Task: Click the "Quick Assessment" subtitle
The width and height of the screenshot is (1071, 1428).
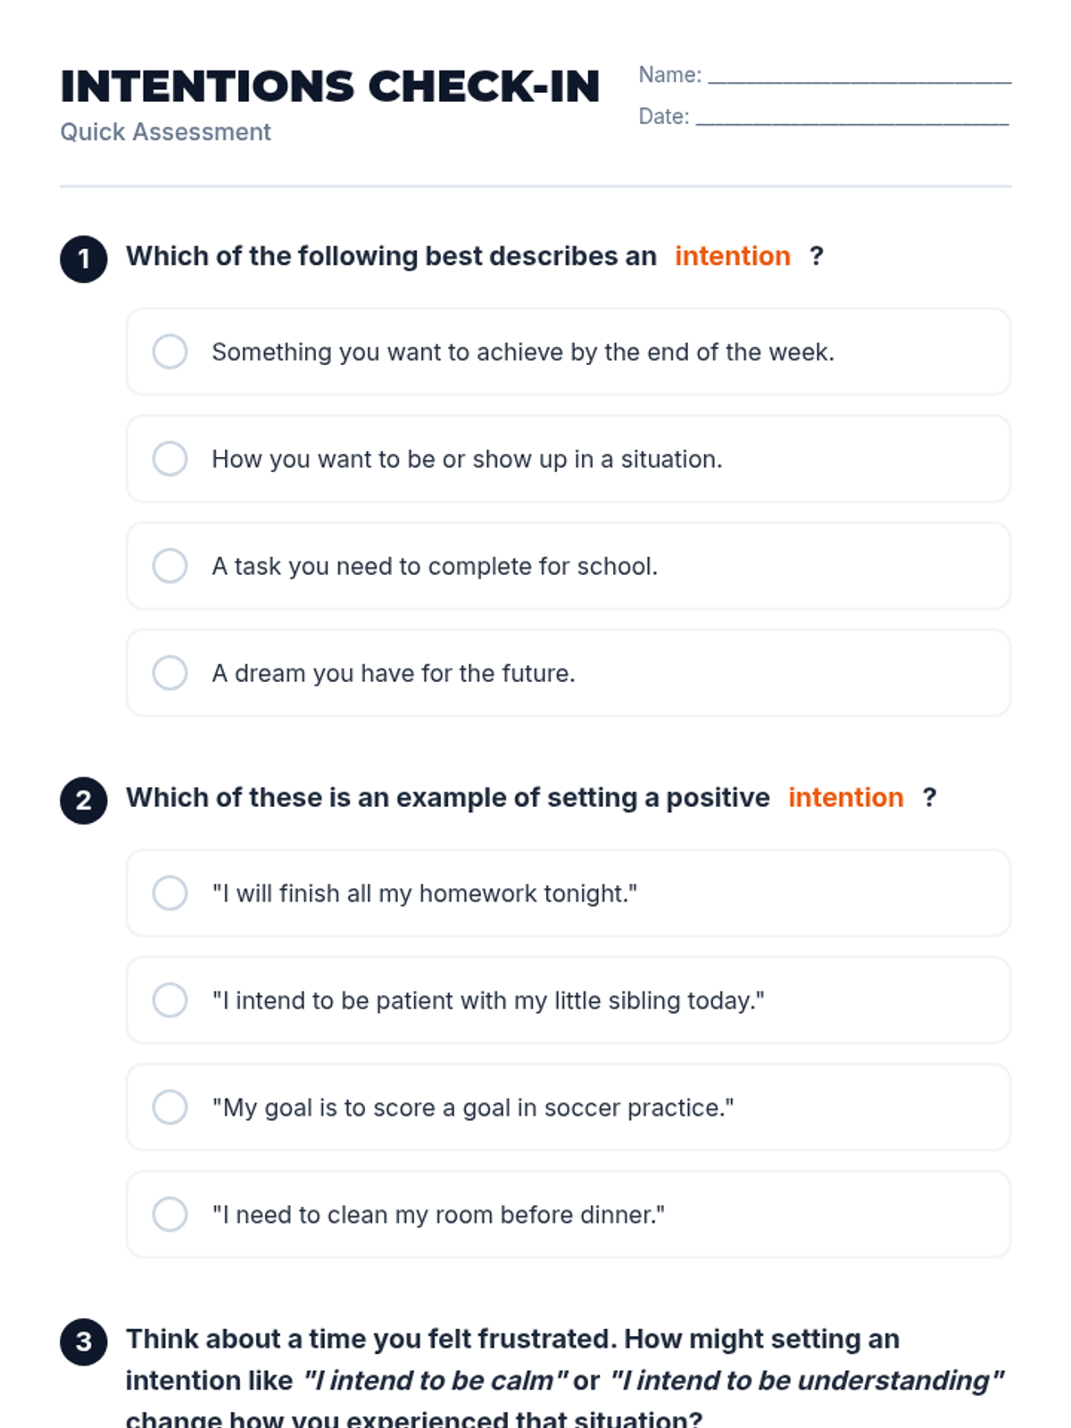Action: [165, 132]
